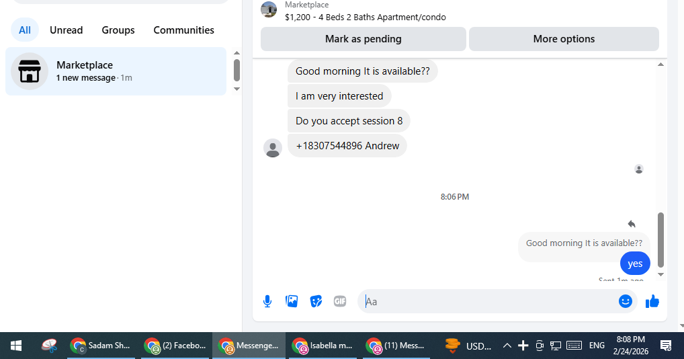
Task: Show hidden system tray icons
Action: [x=507, y=346]
